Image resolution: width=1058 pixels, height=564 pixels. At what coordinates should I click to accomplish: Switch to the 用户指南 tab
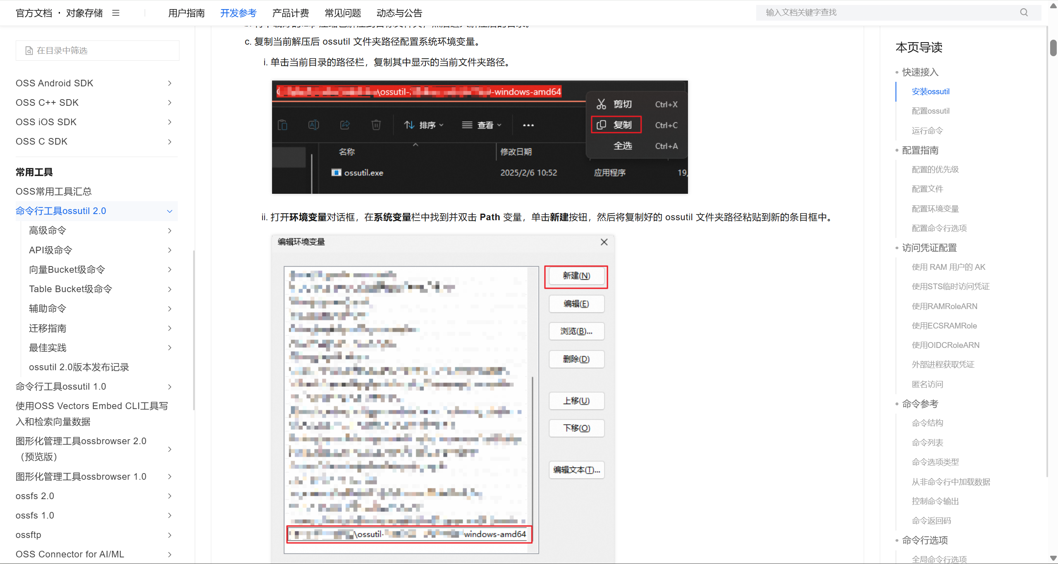tap(186, 13)
